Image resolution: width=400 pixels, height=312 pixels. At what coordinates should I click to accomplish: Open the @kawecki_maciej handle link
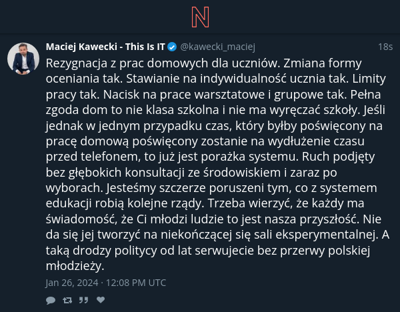click(x=217, y=47)
